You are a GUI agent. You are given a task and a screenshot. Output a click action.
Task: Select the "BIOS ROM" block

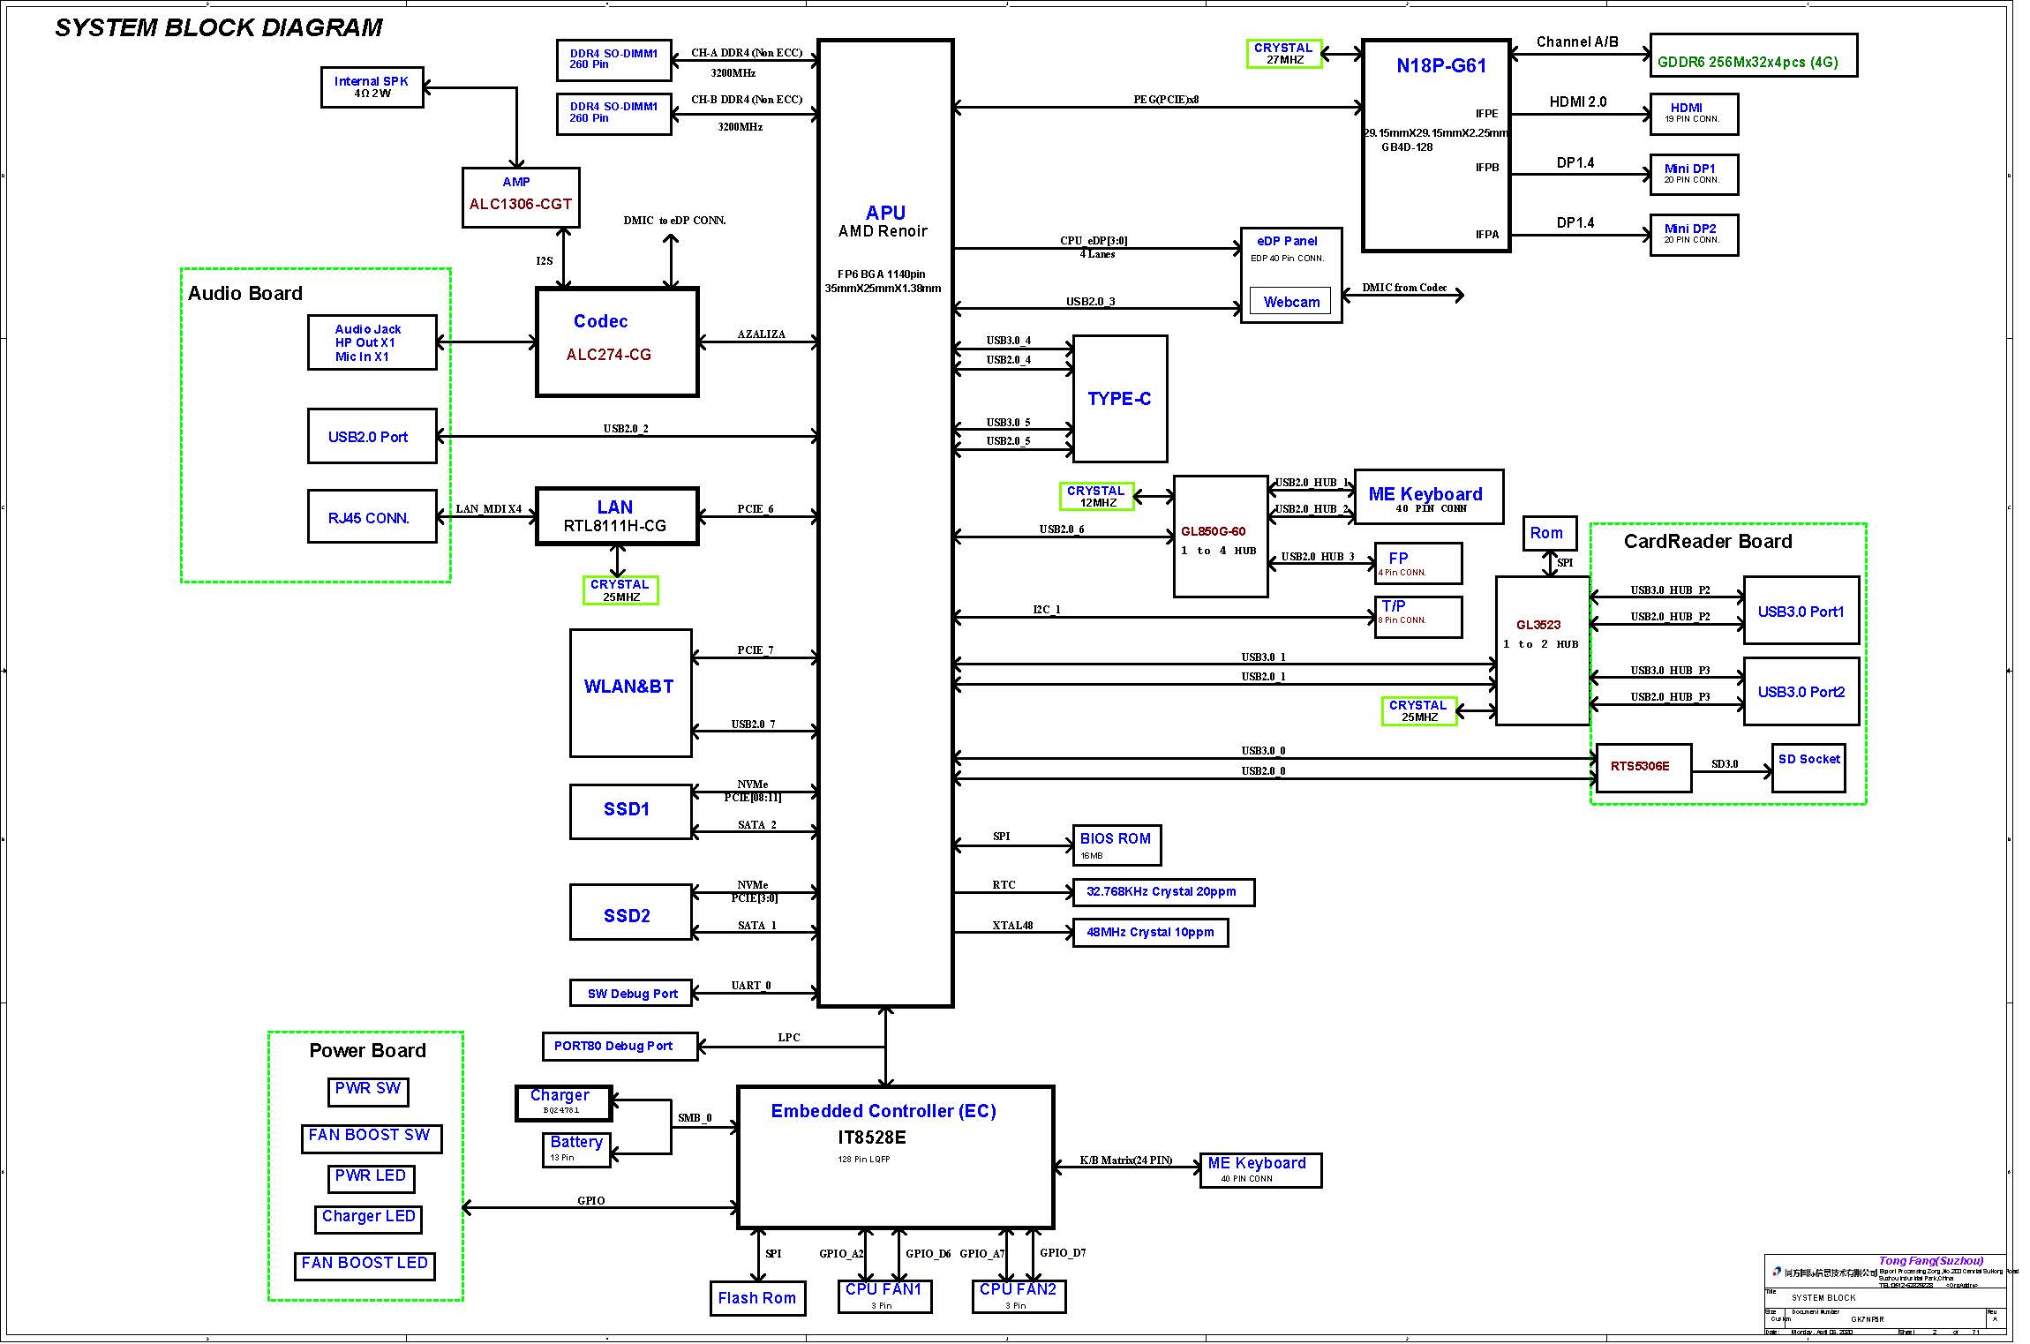point(1116,845)
